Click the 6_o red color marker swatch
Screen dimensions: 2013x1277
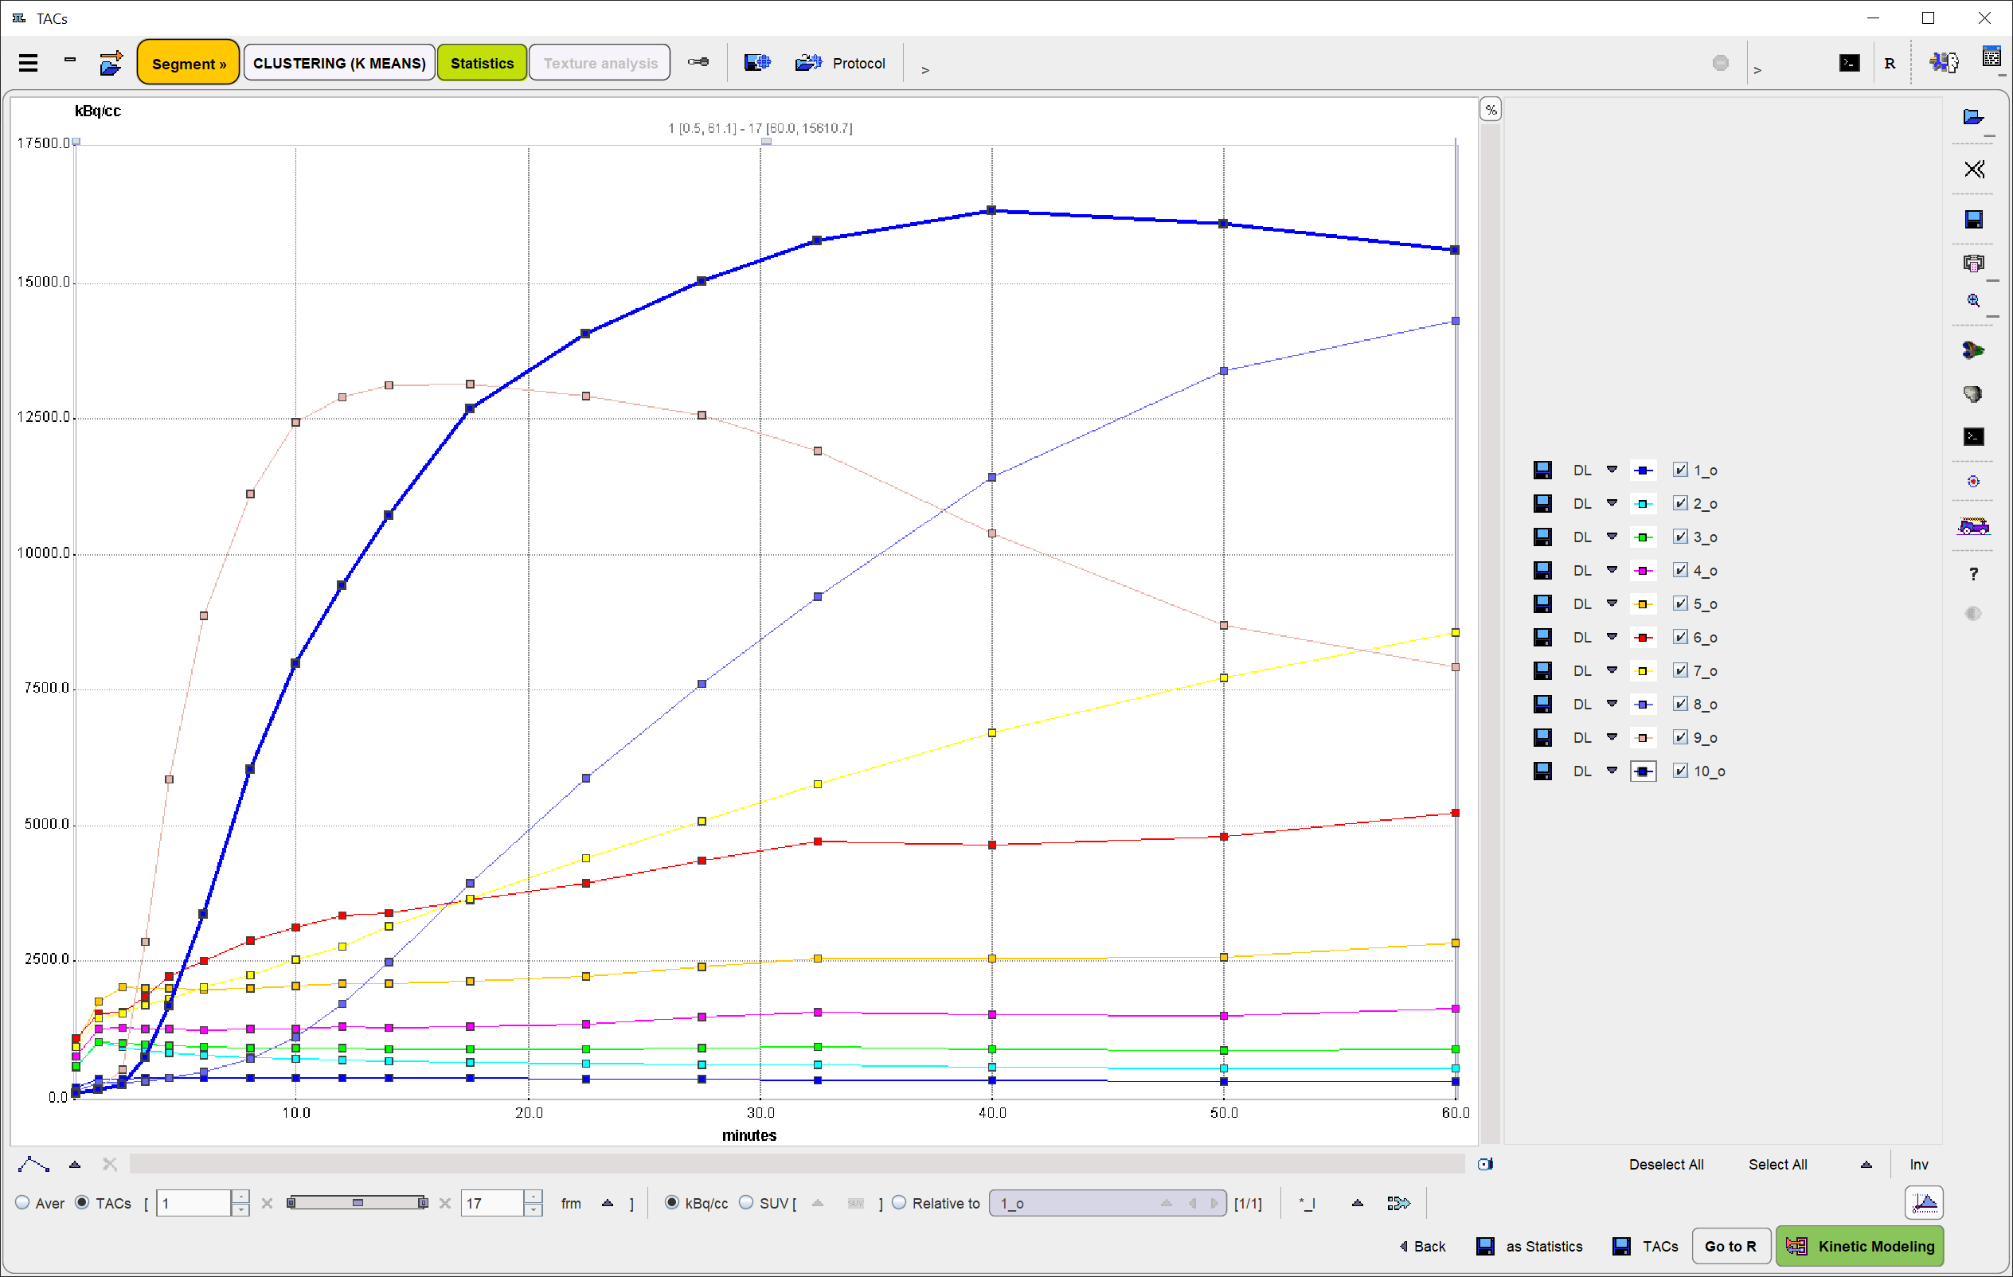[1643, 637]
